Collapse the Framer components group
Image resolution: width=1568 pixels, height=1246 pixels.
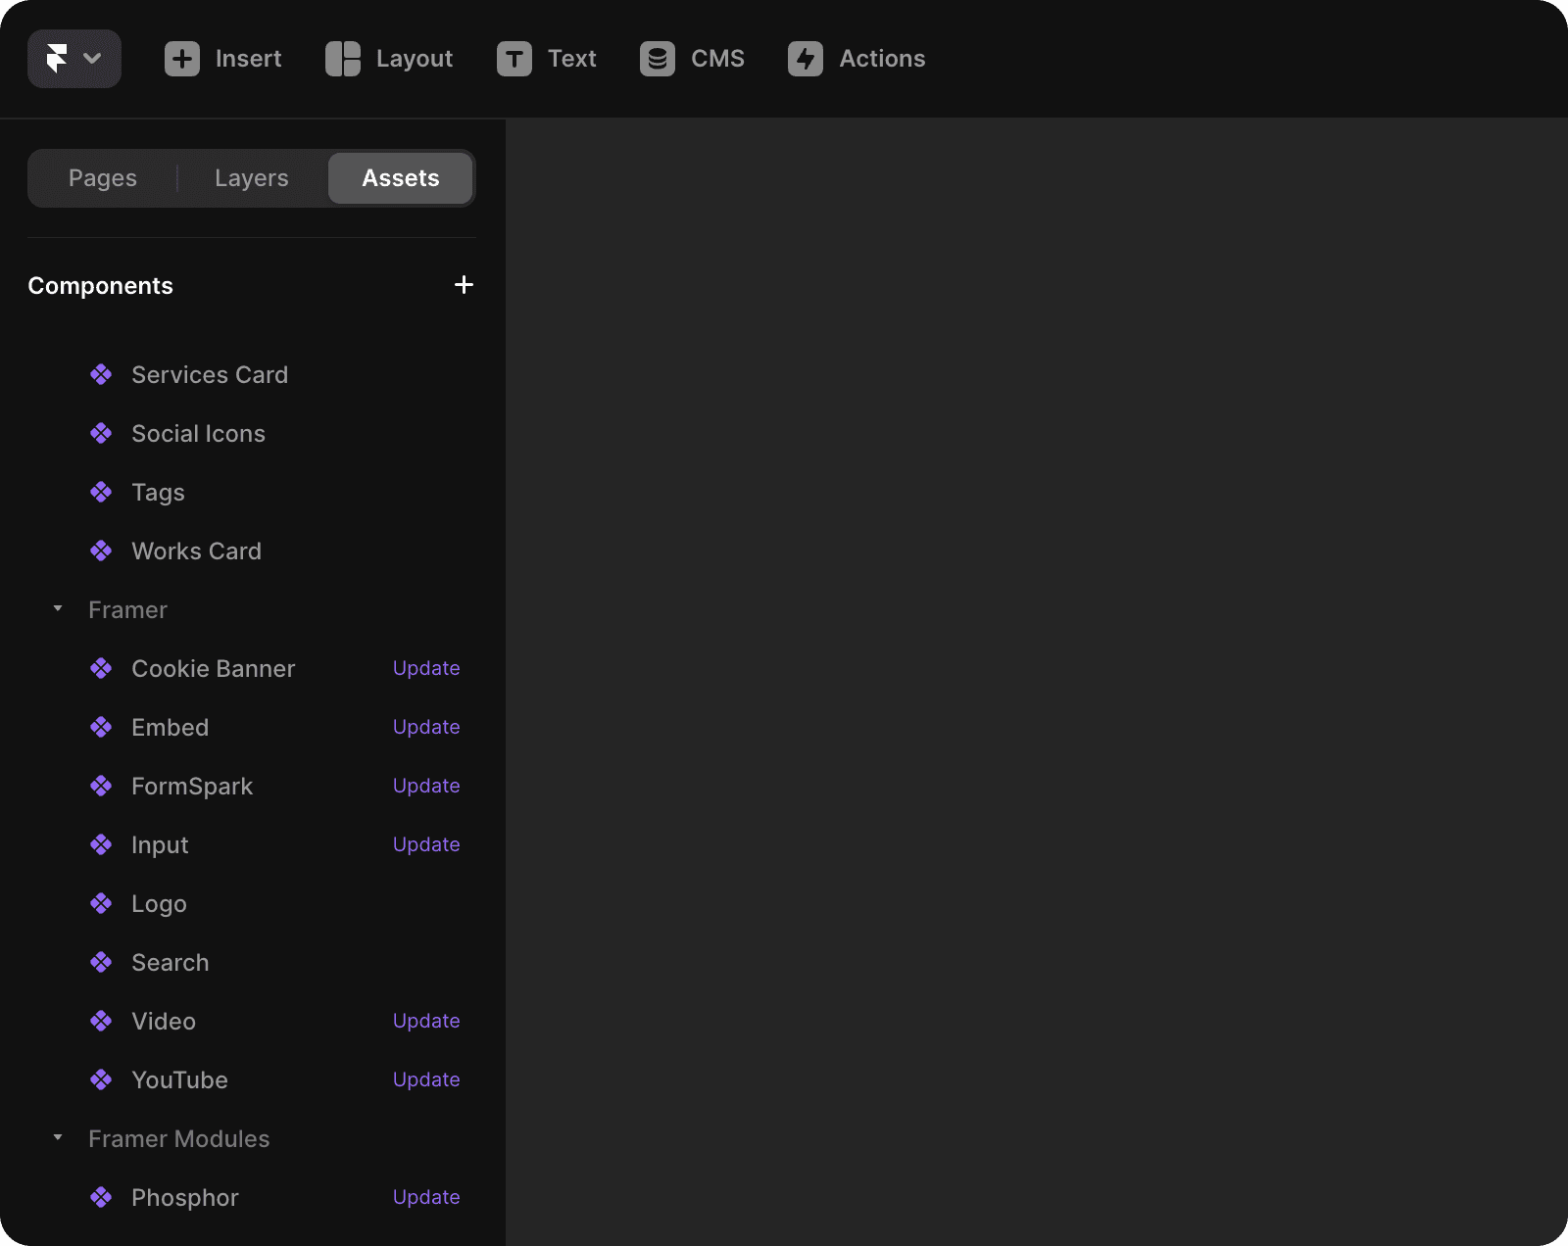click(x=58, y=609)
